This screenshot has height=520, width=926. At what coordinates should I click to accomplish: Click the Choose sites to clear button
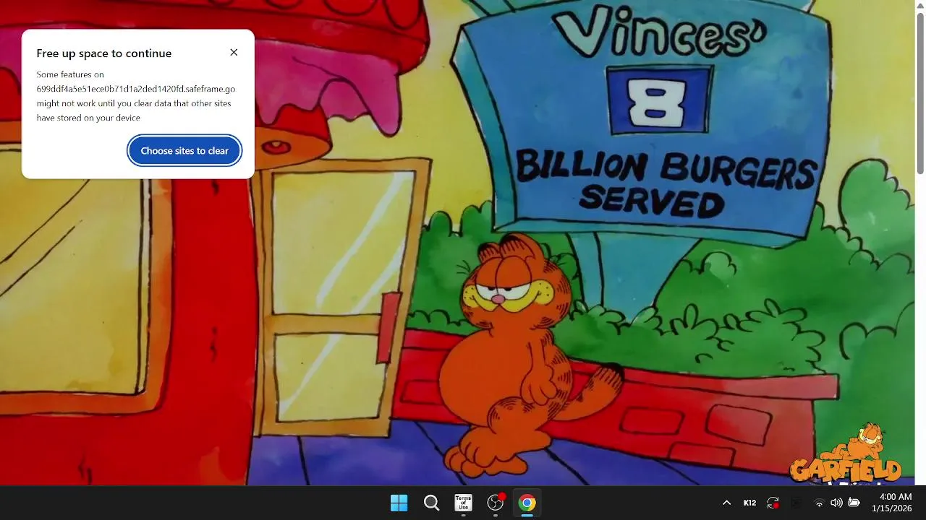(184, 151)
